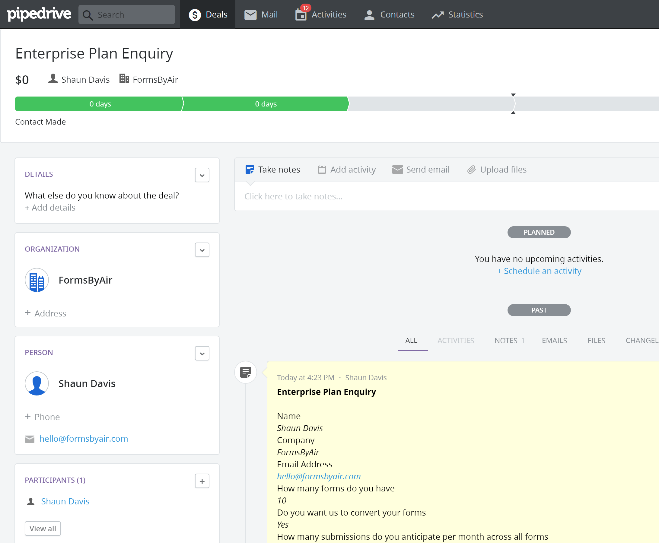Open FormsByAir in deal header
This screenshot has height=543, width=659.
click(x=155, y=79)
